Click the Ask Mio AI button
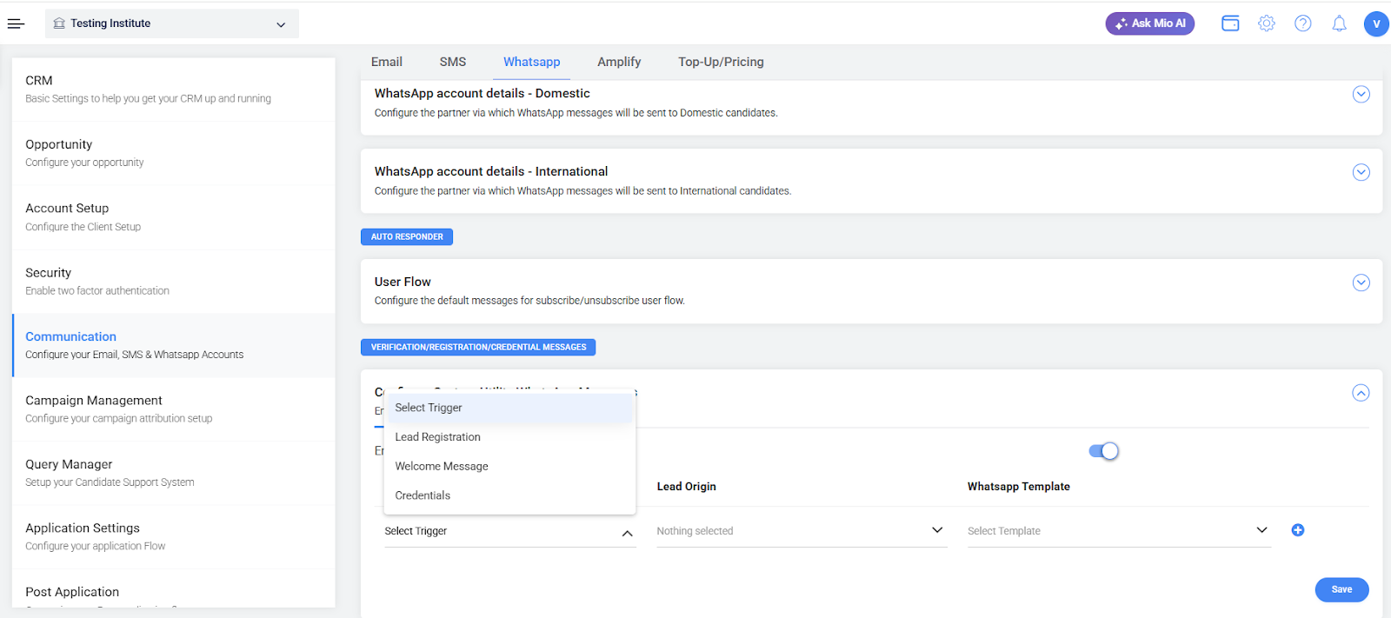 point(1149,23)
